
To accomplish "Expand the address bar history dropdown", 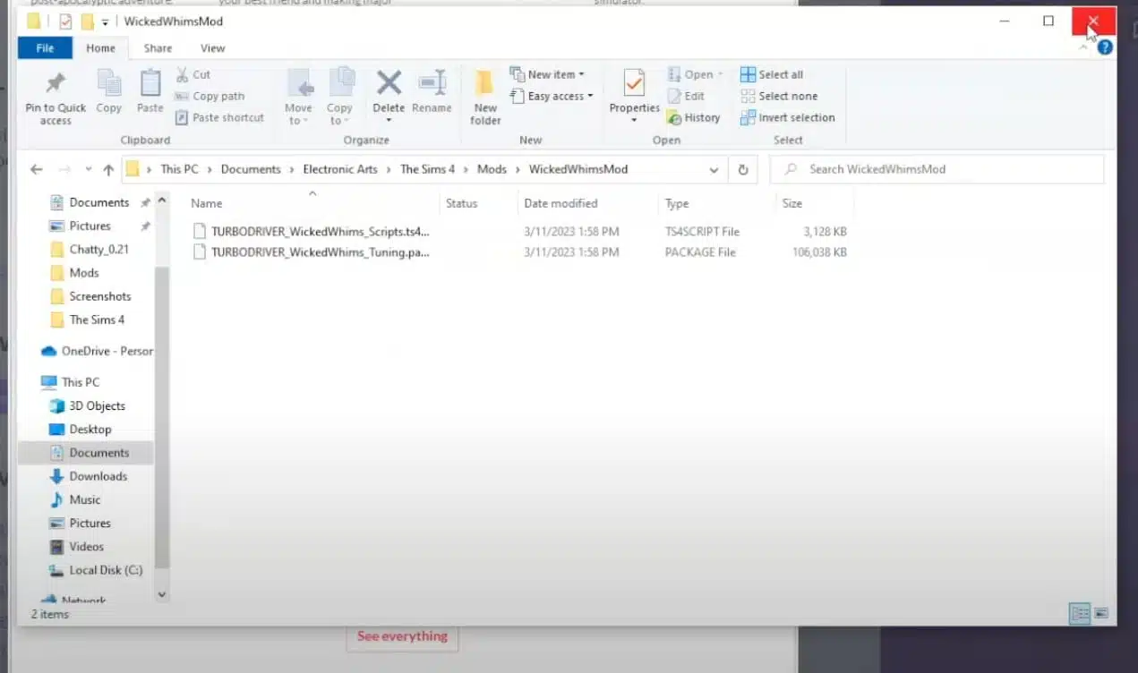I will tap(714, 169).
